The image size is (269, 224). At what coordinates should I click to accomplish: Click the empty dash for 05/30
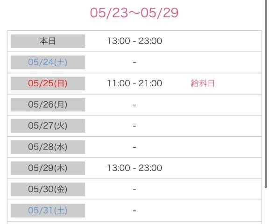point(134,190)
